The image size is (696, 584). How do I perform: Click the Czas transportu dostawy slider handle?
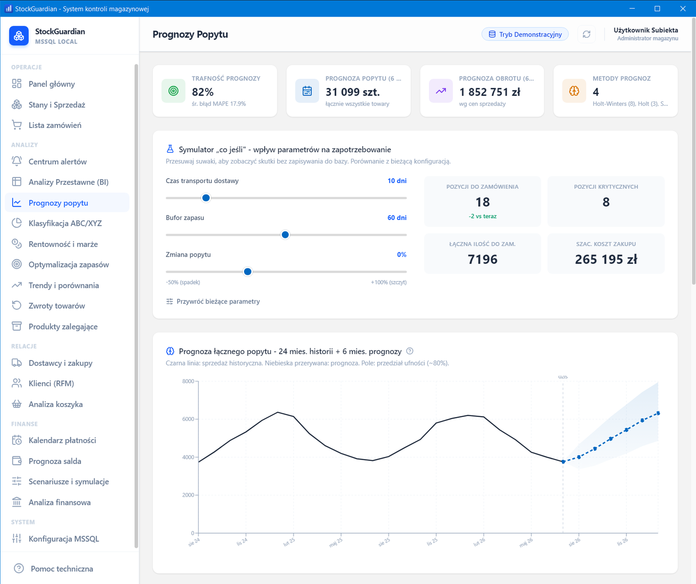(206, 198)
